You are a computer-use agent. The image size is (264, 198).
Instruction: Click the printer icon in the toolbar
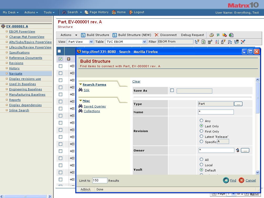(212, 35)
